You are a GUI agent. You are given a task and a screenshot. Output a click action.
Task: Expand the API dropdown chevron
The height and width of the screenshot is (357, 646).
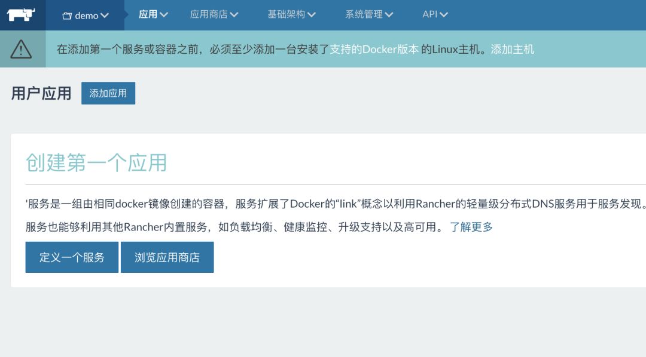(x=443, y=16)
